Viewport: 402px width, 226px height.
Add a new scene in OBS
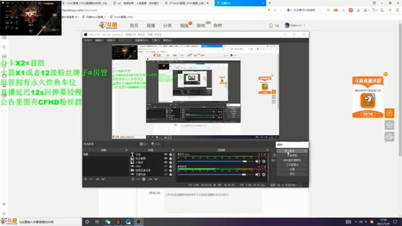(85, 179)
